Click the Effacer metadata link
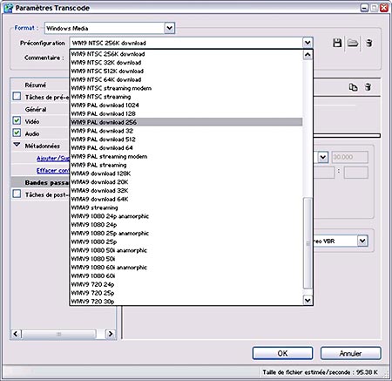This screenshot has width=392, height=381. tap(53, 171)
